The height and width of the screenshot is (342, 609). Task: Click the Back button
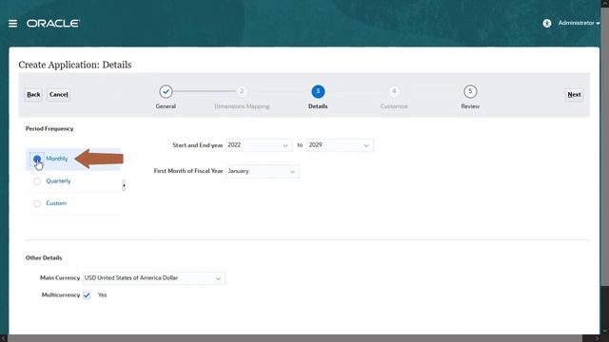tap(33, 95)
